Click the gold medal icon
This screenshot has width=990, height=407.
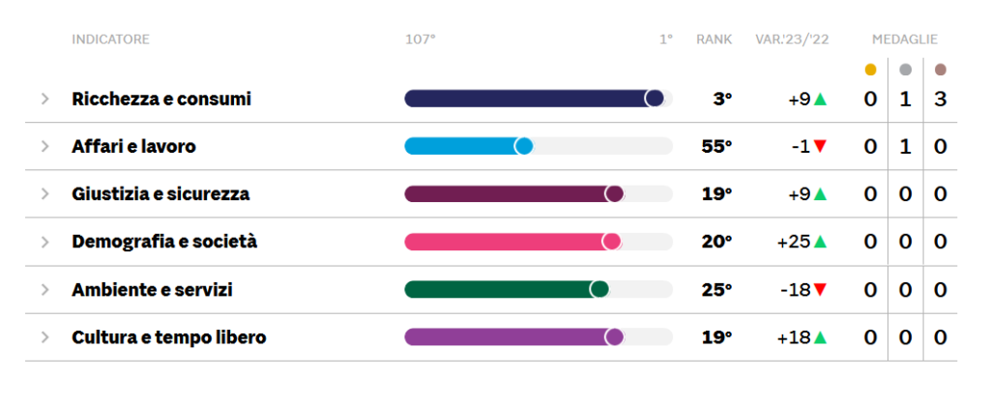pyautogui.click(x=870, y=70)
